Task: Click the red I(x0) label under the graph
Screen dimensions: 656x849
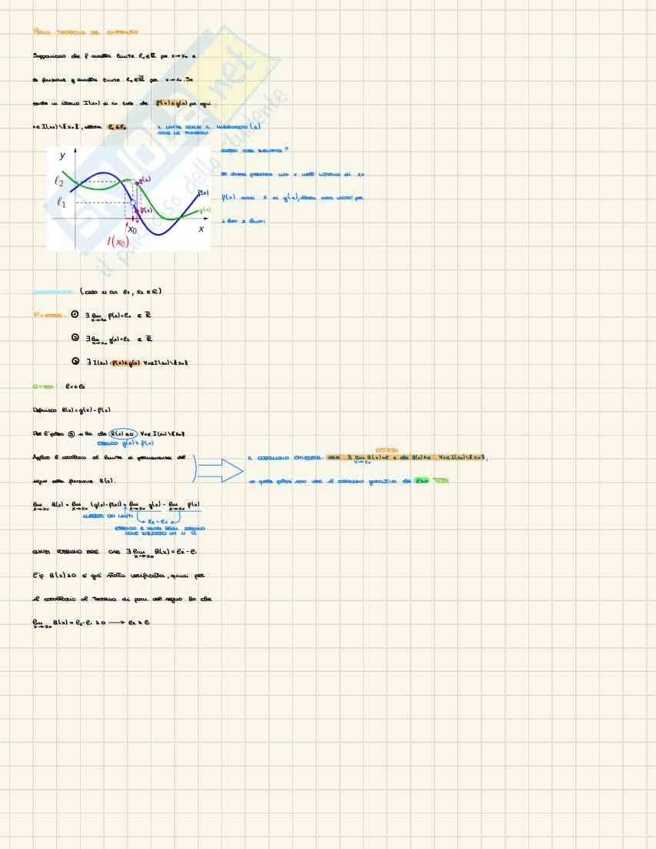Action: [x=118, y=241]
